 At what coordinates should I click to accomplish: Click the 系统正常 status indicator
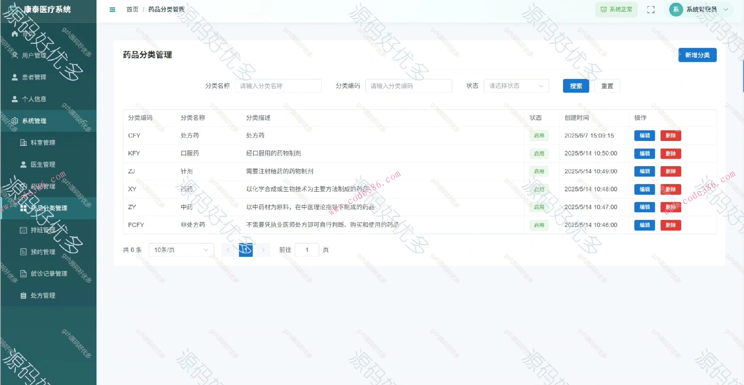(616, 9)
